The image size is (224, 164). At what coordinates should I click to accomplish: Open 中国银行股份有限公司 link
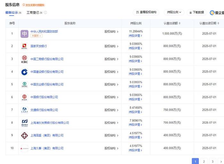click(44, 97)
